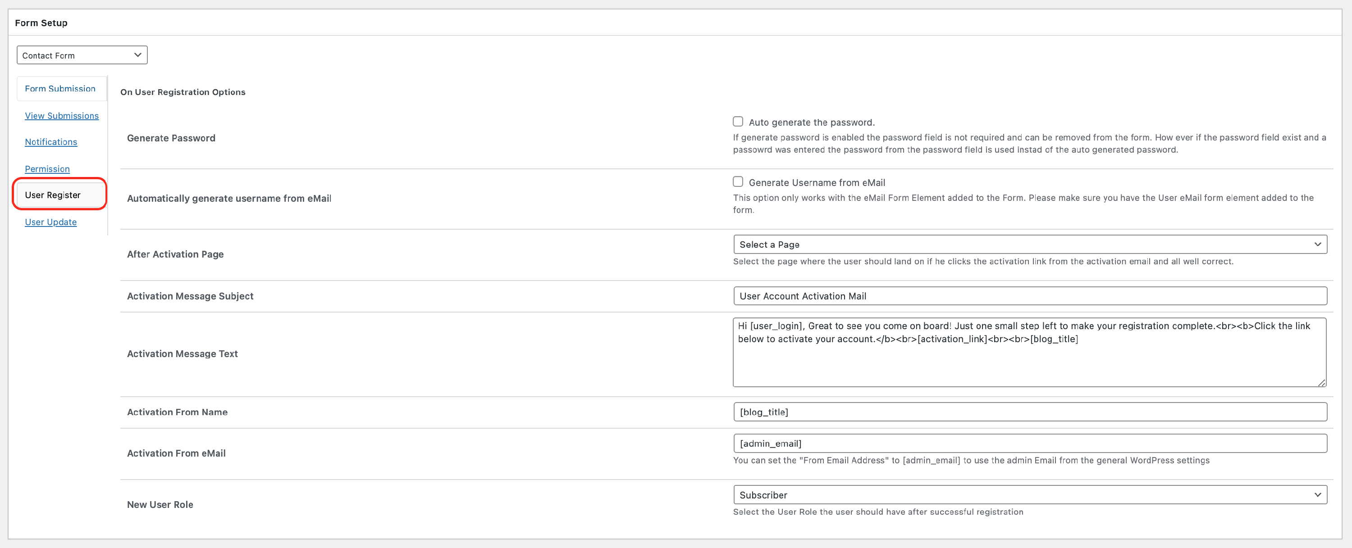Click the Activation Message Subject field
The image size is (1352, 548).
point(1029,296)
